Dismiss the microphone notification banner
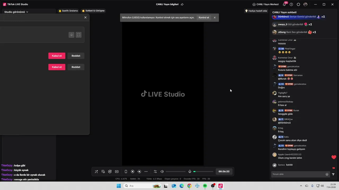The image size is (339, 190). click(x=215, y=18)
